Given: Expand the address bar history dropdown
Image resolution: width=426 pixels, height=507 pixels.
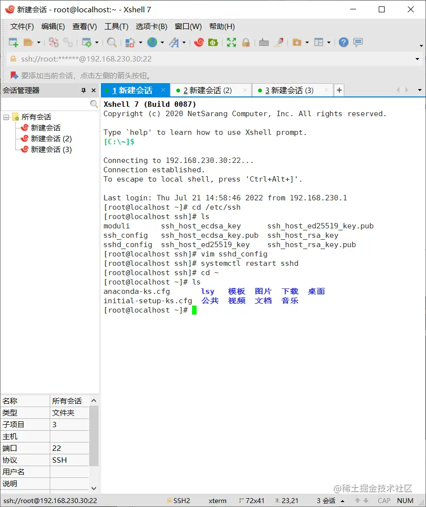Looking at the screenshot, I should (417, 59).
